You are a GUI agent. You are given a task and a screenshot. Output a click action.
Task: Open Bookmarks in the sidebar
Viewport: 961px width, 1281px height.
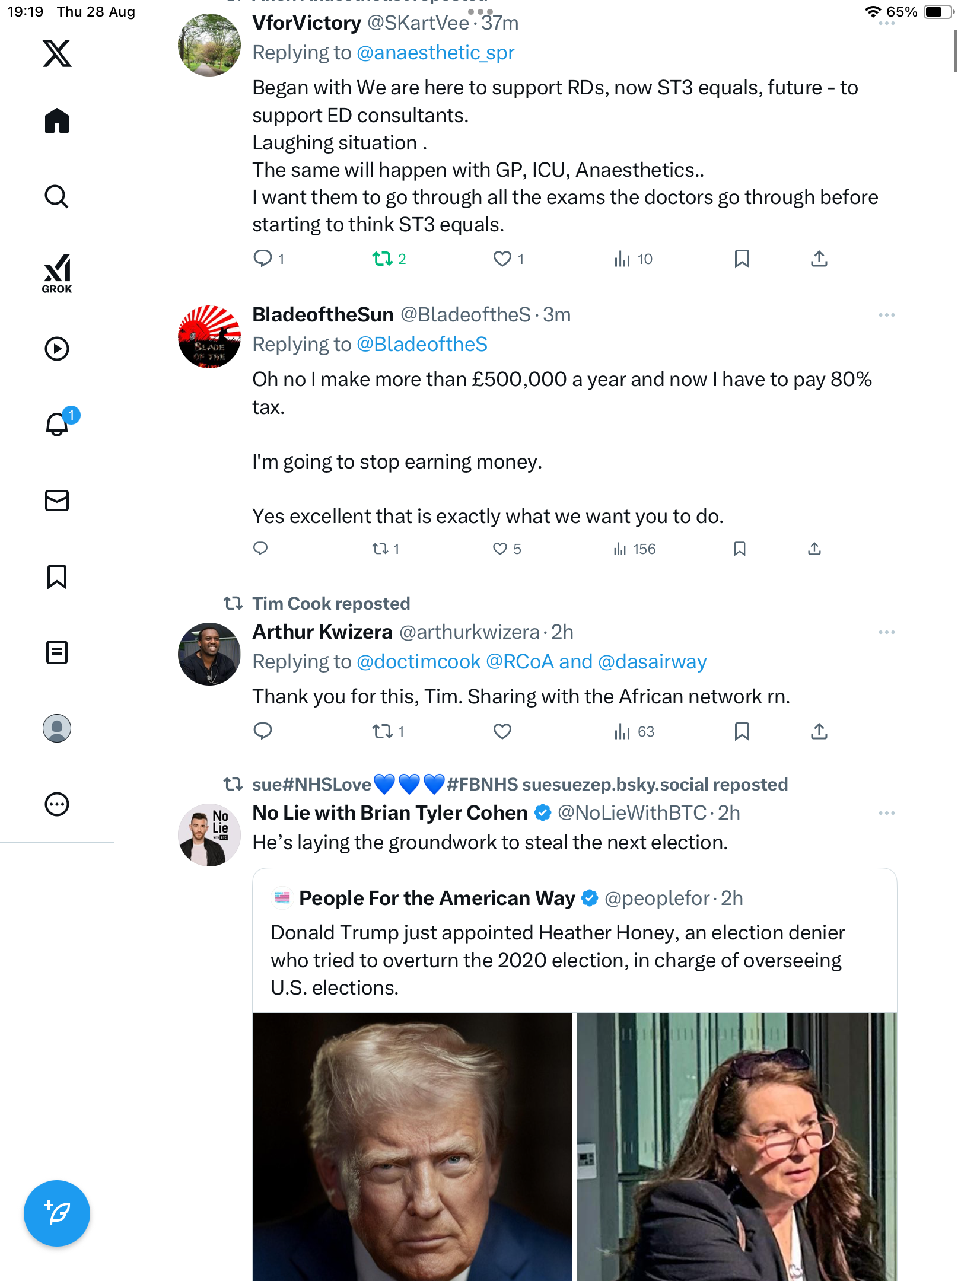pyautogui.click(x=57, y=576)
